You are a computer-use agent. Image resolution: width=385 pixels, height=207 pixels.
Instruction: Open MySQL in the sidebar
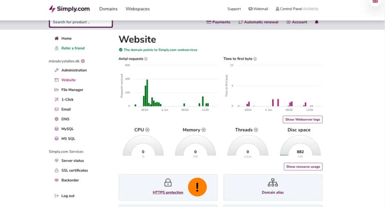click(x=67, y=129)
